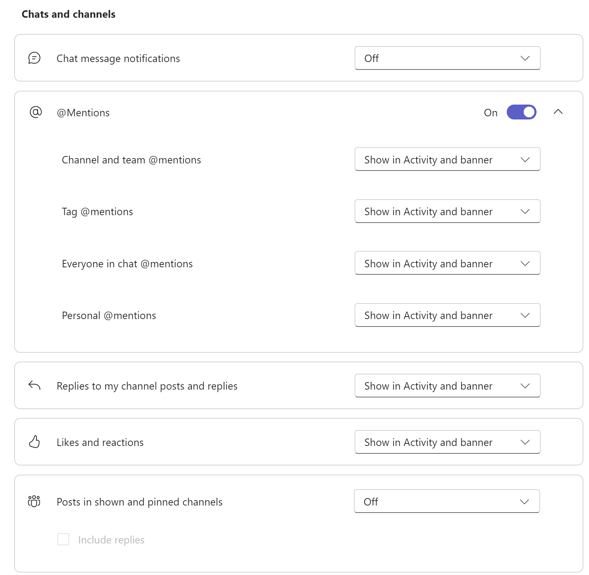Open the Channel and team @mentions dropdown

447,160
